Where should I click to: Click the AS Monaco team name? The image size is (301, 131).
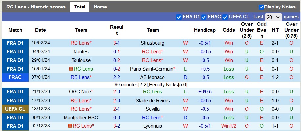[x=152, y=77]
